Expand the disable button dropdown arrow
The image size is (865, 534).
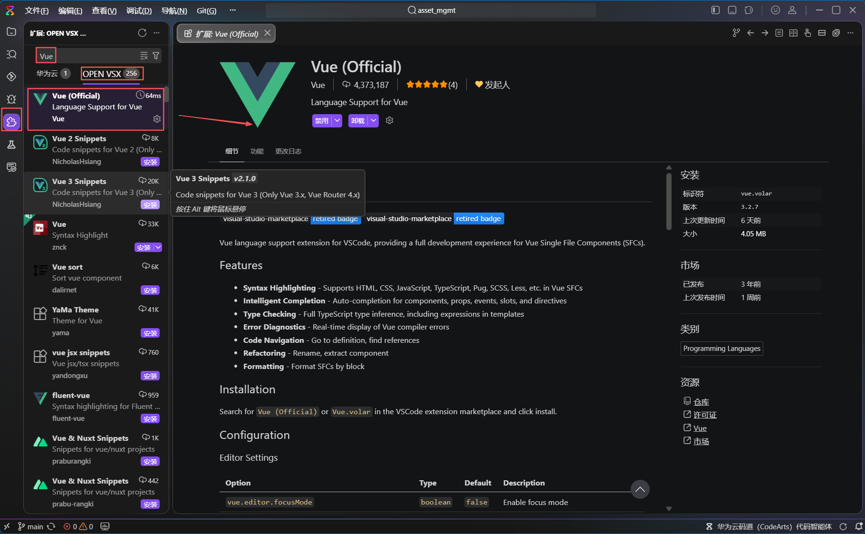click(337, 120)
